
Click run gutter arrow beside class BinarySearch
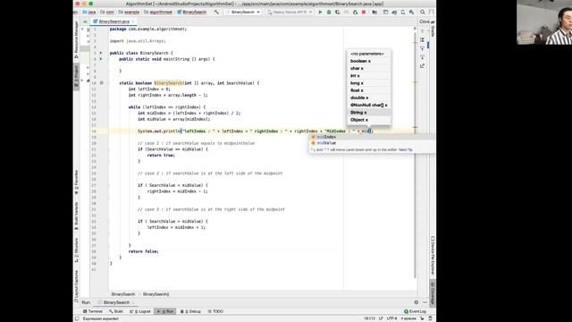101,53
